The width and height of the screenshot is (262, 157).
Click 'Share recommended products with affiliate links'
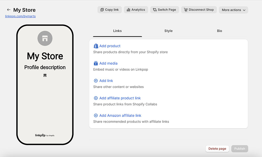(131, 122)
